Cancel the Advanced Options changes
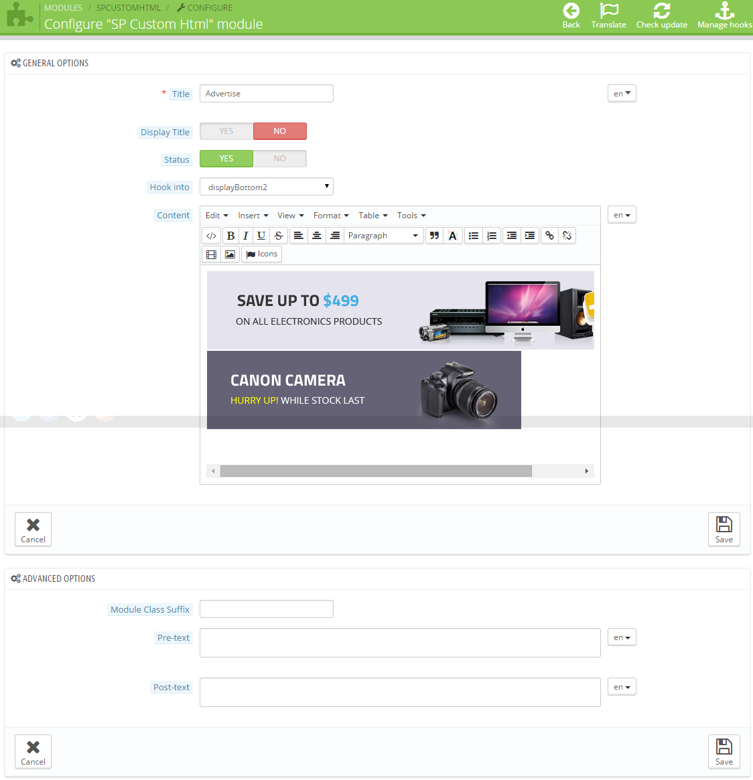The image size is (753, 780). click(x=33, y=752)
